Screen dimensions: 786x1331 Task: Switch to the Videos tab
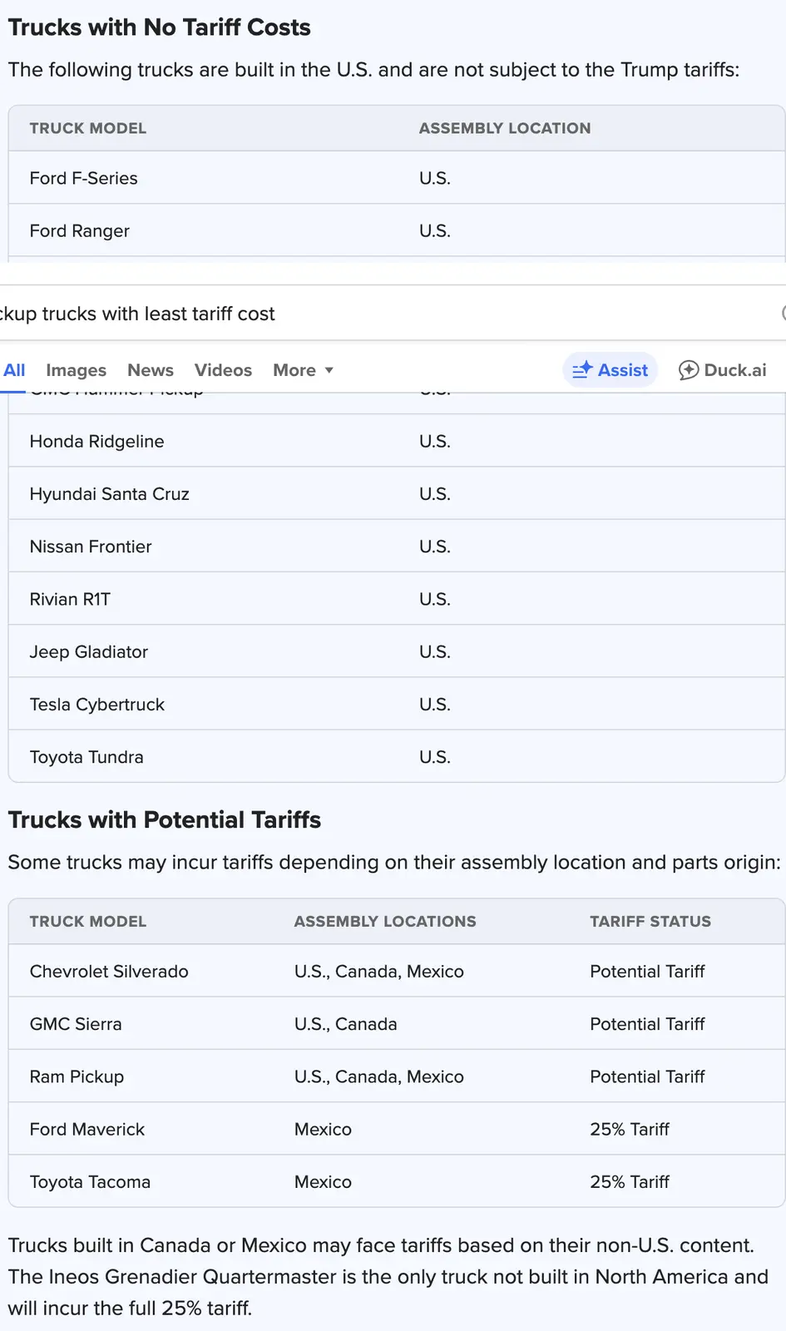(223, 370)
